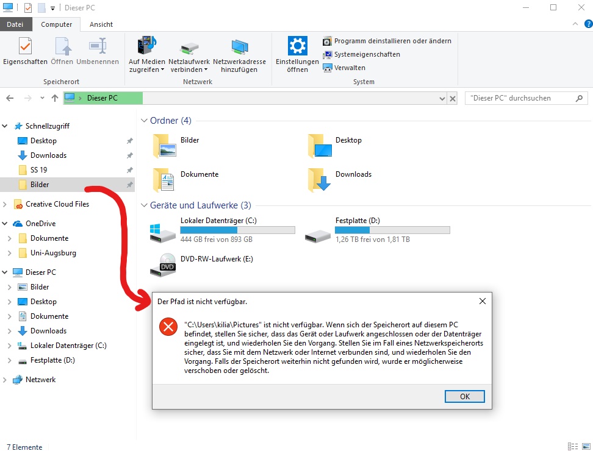Switch to large icons view in status bar
Viewport: 593px width, 451px height.
(x=586, y=447)
